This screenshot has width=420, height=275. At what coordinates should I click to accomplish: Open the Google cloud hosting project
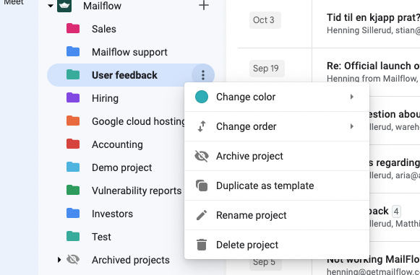coord(138,121)
